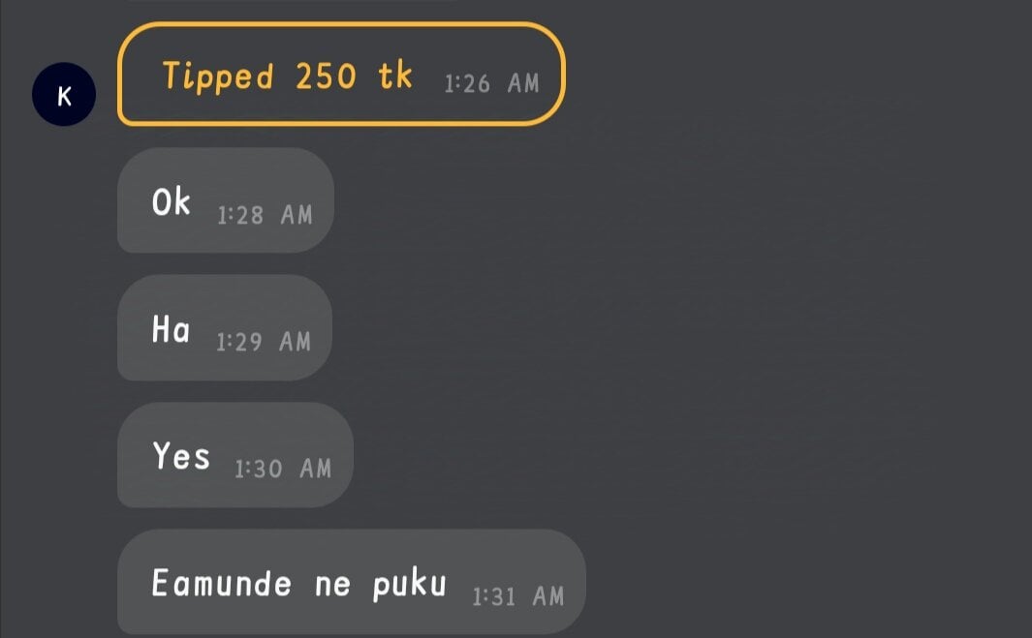The width and height of the screenshot is (1032, 638).
Task: Click the Ok text
Action: (172, 201)
